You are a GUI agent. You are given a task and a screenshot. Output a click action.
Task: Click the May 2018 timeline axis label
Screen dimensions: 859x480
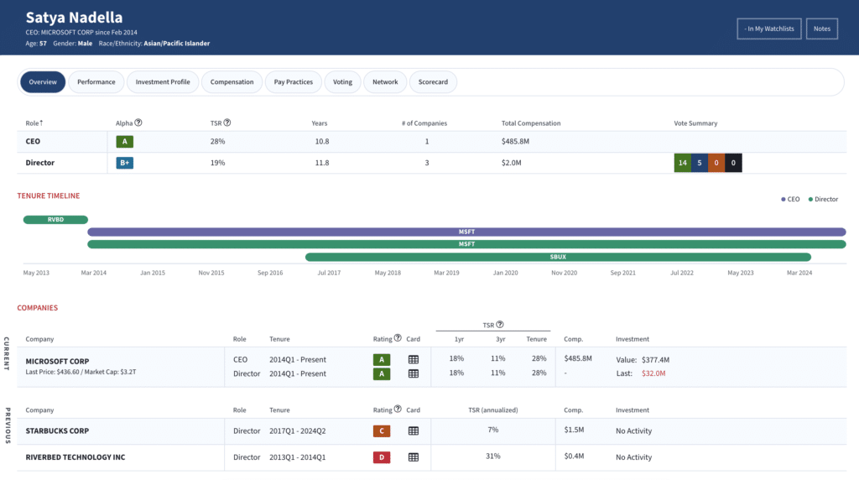(x=388, y=273)
